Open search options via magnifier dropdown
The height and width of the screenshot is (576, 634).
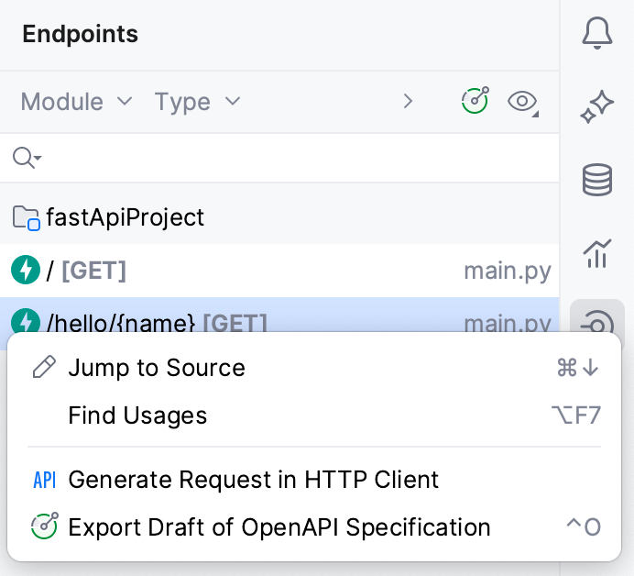coord(27,158)
